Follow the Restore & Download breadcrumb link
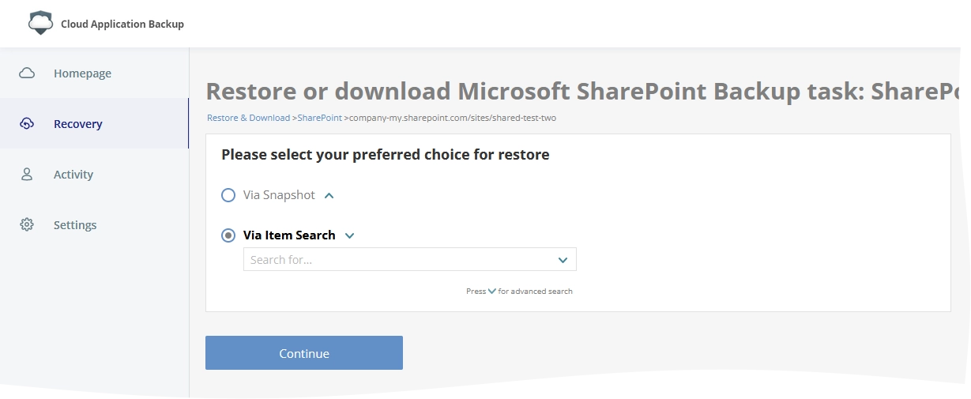The height and width of the screenshot is (399, 971). pos(248,118)
